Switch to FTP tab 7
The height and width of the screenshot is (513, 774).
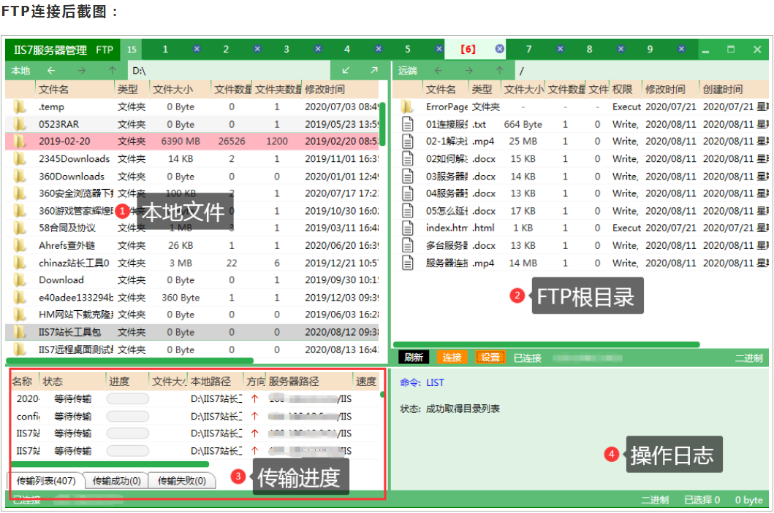[x=528, y=49]
